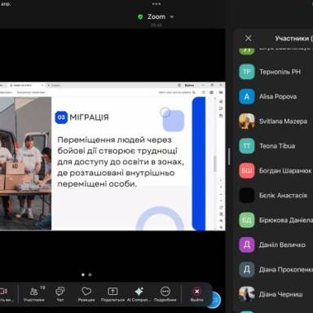Close the Участники participants panel
Screen dimensions: 313x313
coord(249,38)
